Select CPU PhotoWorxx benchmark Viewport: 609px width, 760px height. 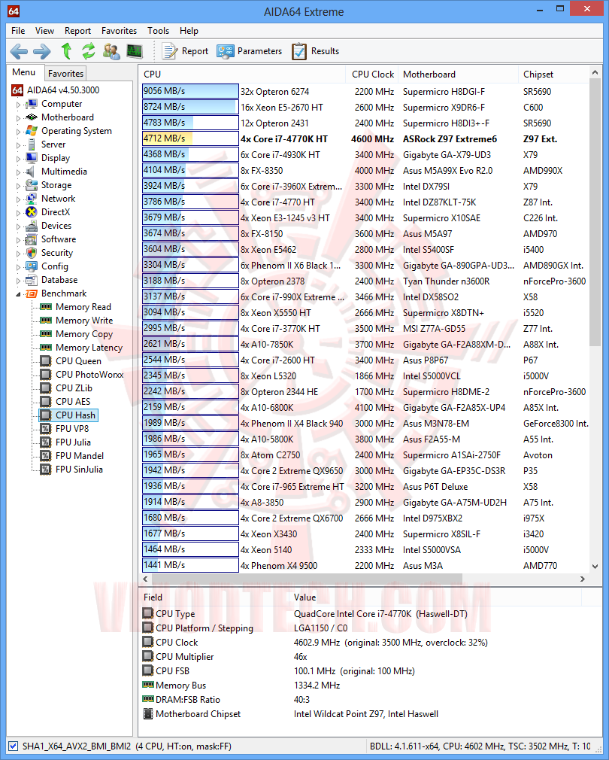pyautogui.click(x=89, y=375)
